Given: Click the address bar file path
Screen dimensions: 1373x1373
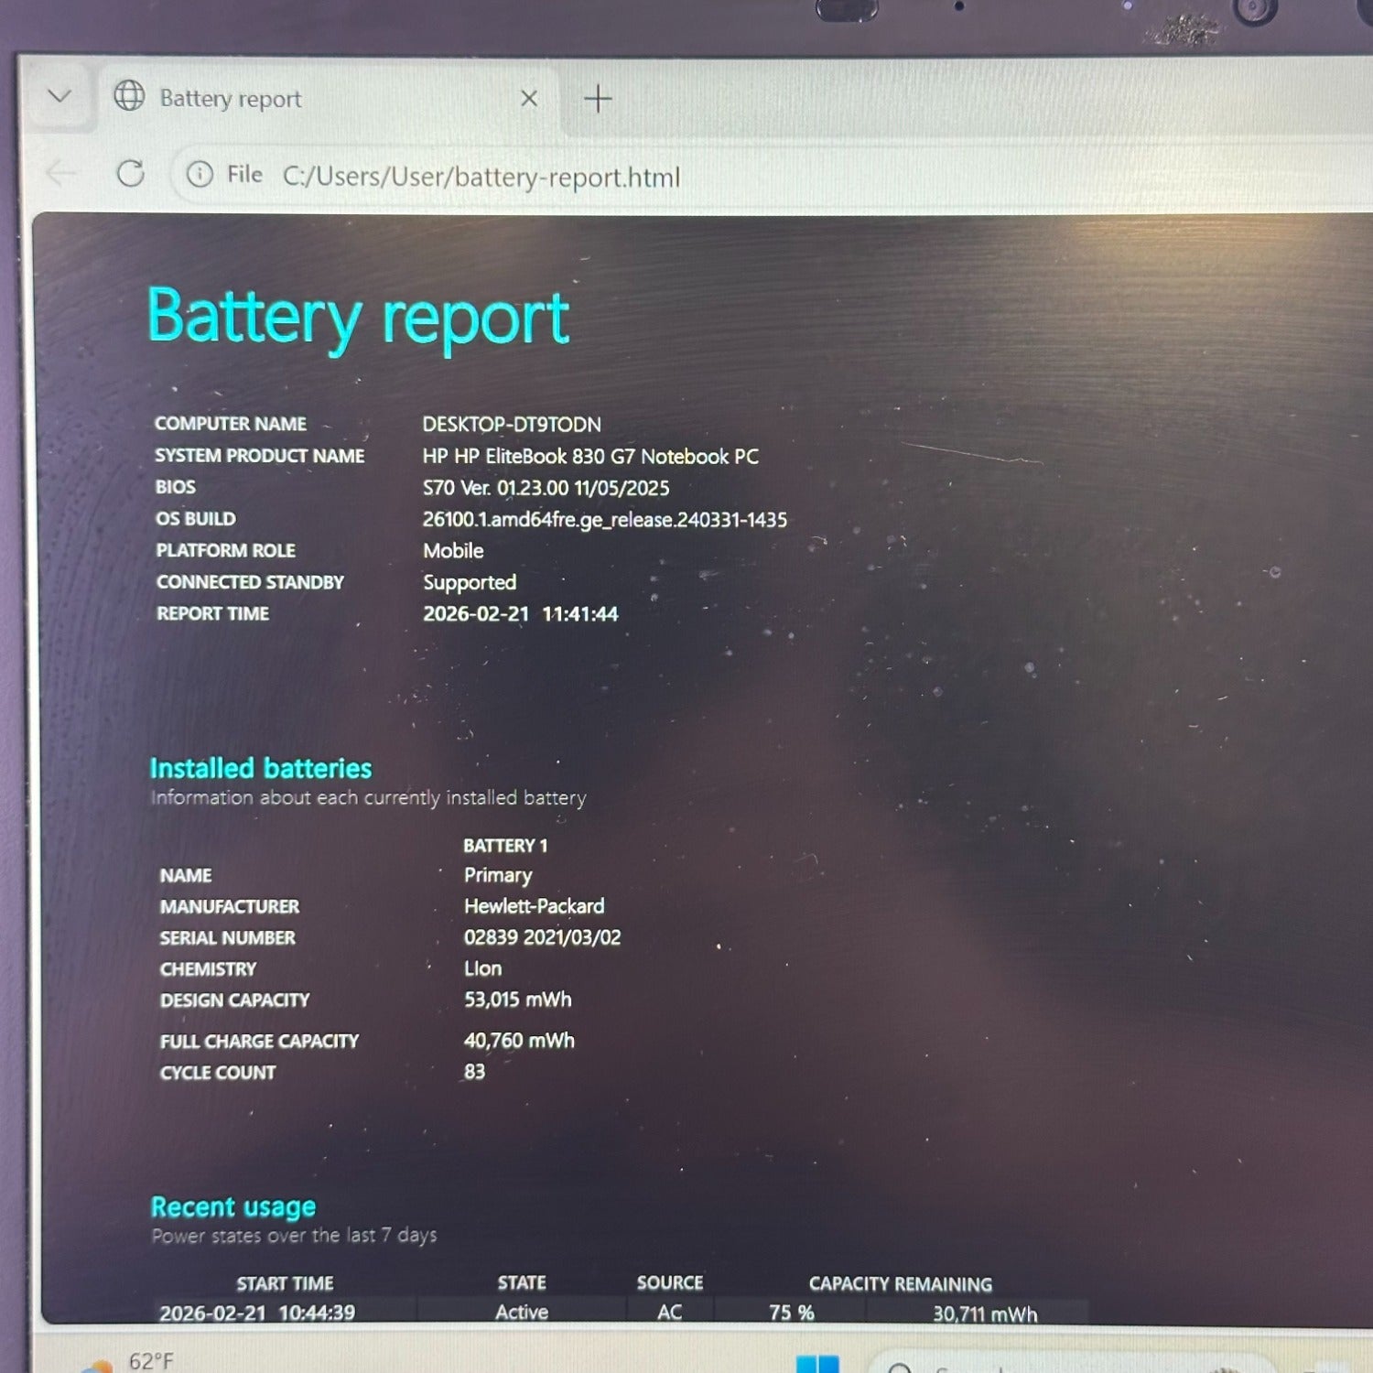Looking at the screenshot, I should tap(481, 177).
